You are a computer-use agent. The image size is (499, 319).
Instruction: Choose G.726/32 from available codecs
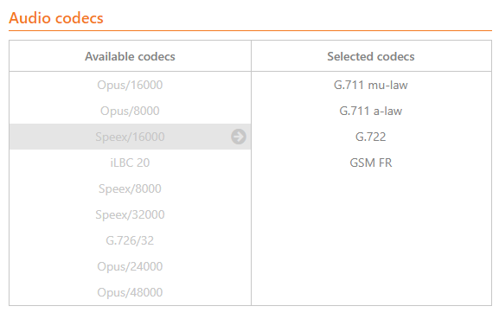tap(130, 240)
